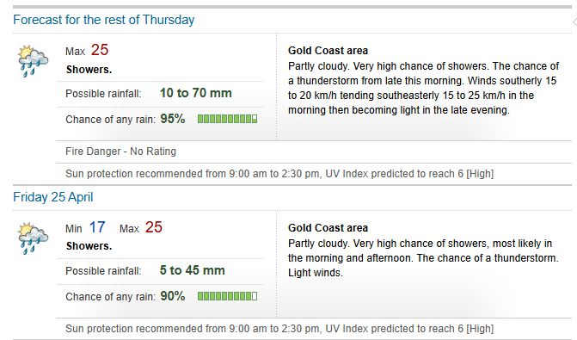
Task: Click Friday's sun protection UV Index line
Action: tap(279, 329)
